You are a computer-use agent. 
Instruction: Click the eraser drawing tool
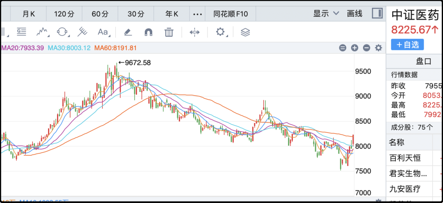pyautogui.click(x=127, y=32)
